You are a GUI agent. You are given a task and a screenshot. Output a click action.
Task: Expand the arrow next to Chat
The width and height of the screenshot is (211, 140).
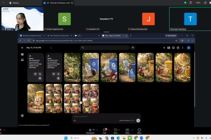coord(109,130)
